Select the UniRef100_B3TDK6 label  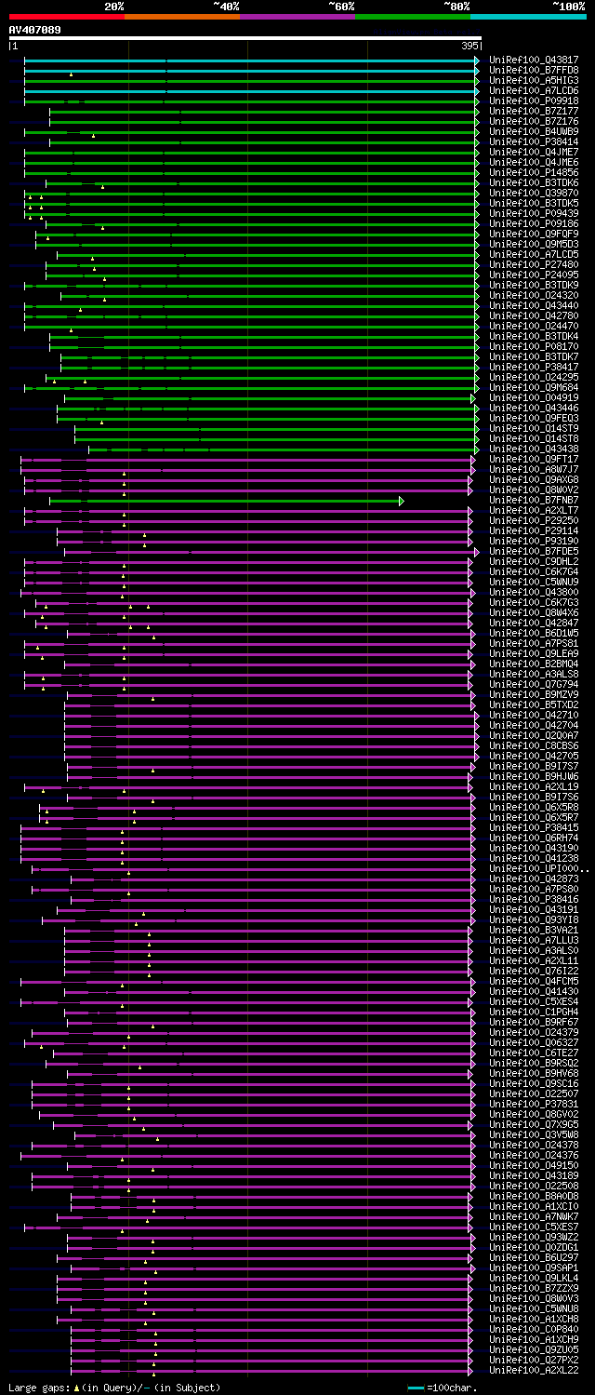click(535, 183)
